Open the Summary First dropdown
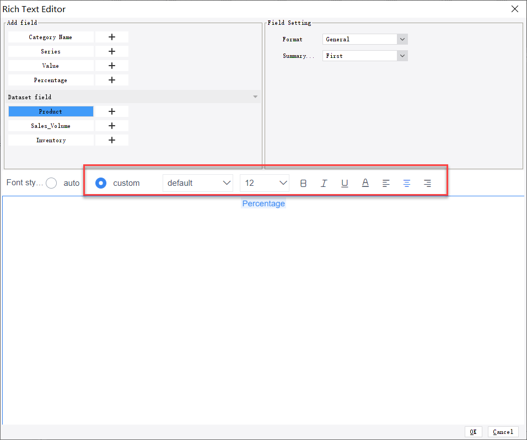The height and width of the screenshot is (440, 527). (x=365, y=56)
